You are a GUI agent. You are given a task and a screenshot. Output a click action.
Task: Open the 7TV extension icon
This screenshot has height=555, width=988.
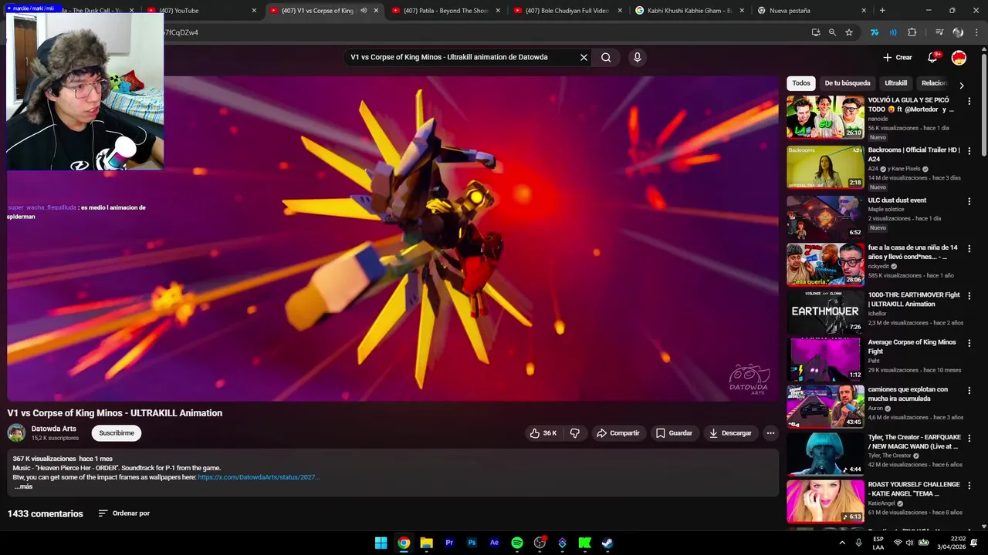pyautogui.click(x=875, y=32)
